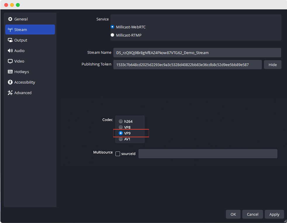Enable the sourceId multisource checkbox

pos(118,154)
